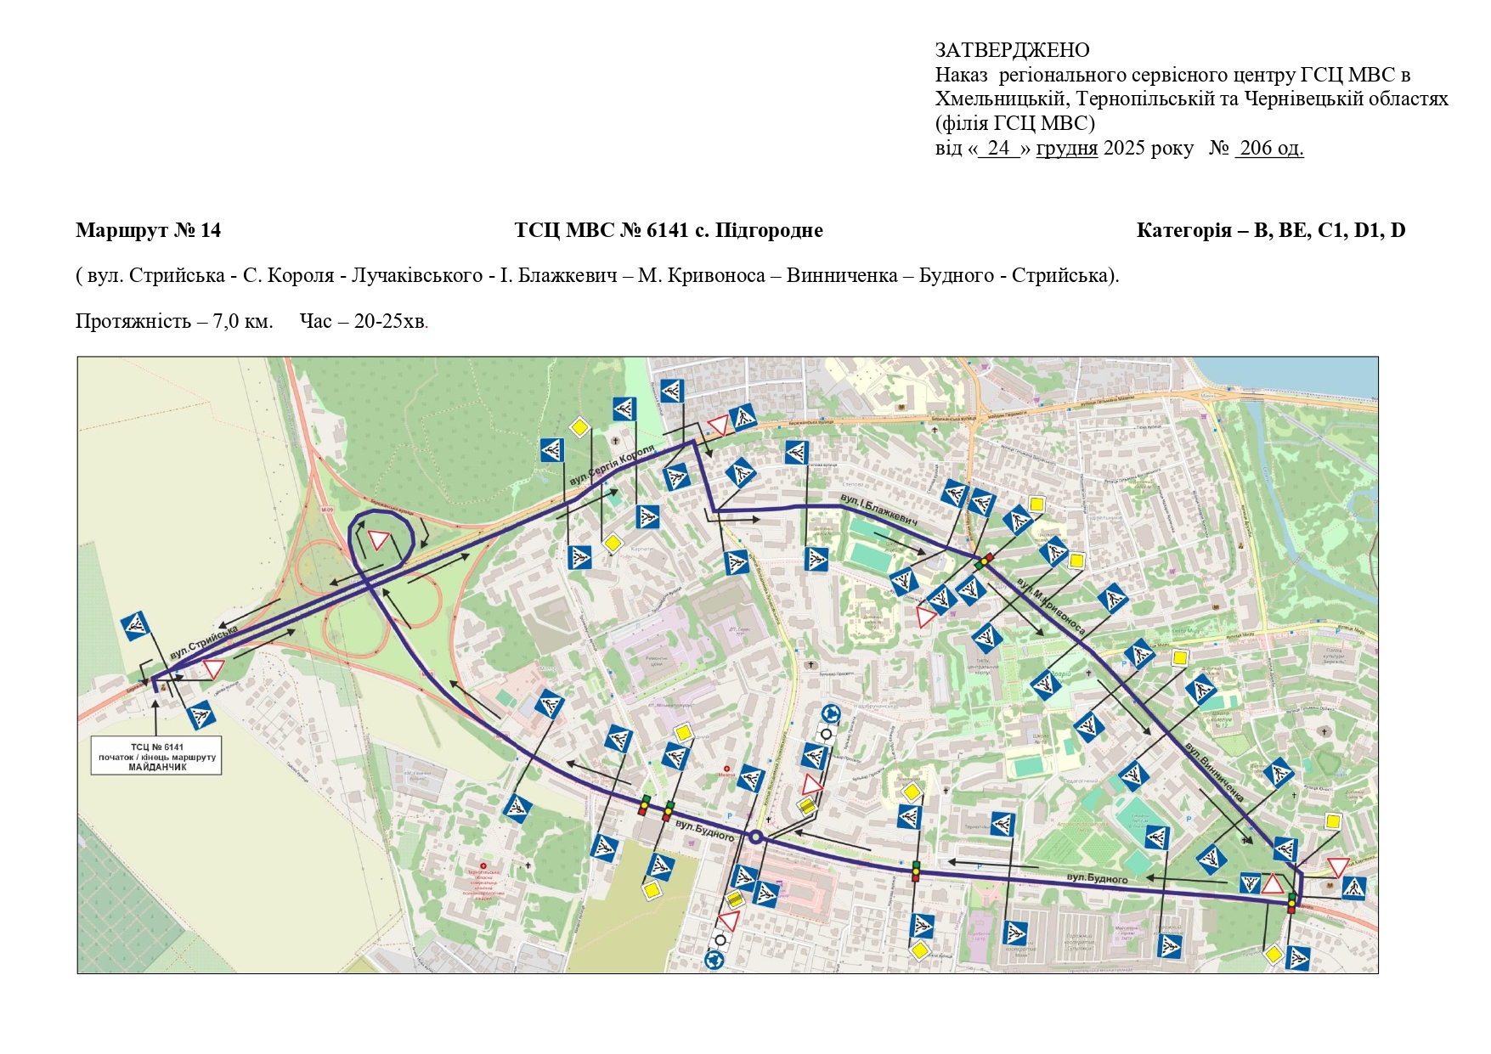Image resolution: width=1491 pixels, height=1054 pixels.
Task: Click the underlined month word грудня
Action: (1066, 148)
